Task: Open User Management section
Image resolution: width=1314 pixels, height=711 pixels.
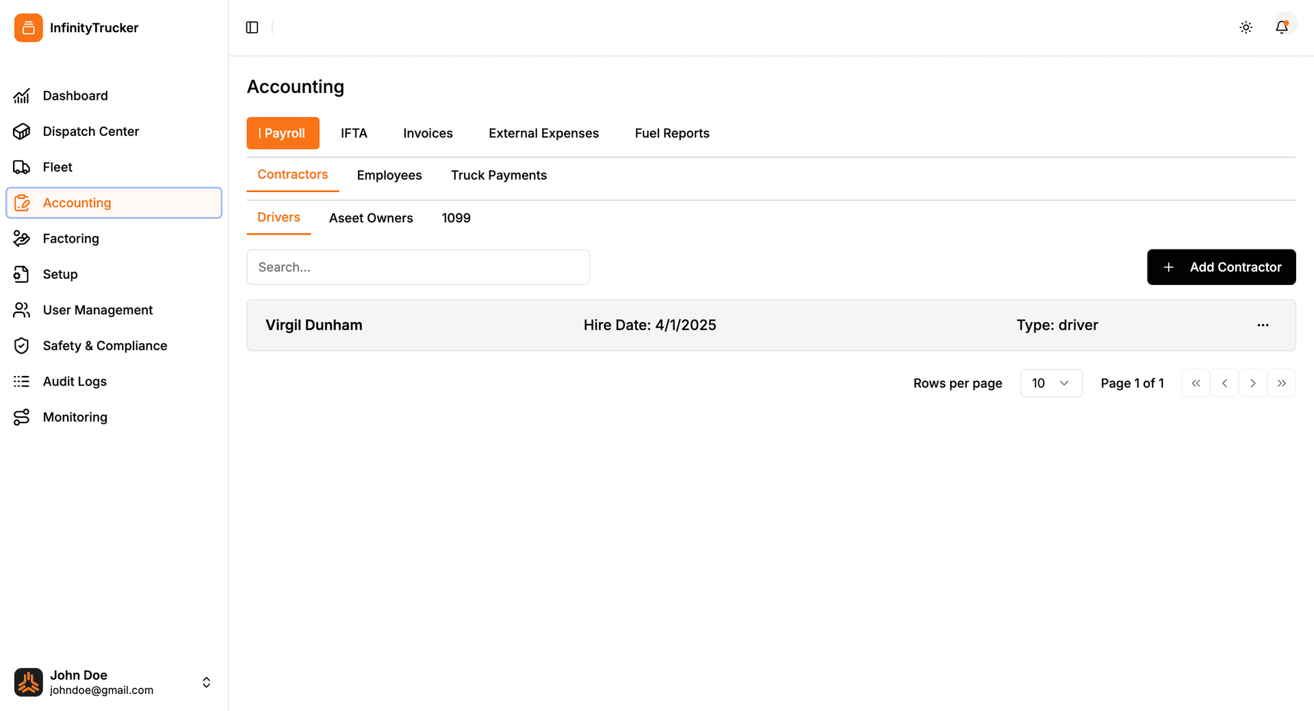Action: click(x=97, y=310)
